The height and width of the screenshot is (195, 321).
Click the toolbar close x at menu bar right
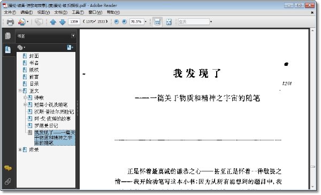(x=312, y=12)
